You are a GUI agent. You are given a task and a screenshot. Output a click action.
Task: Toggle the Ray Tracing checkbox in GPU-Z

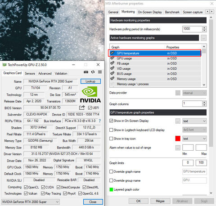click(x=43, y=193)
